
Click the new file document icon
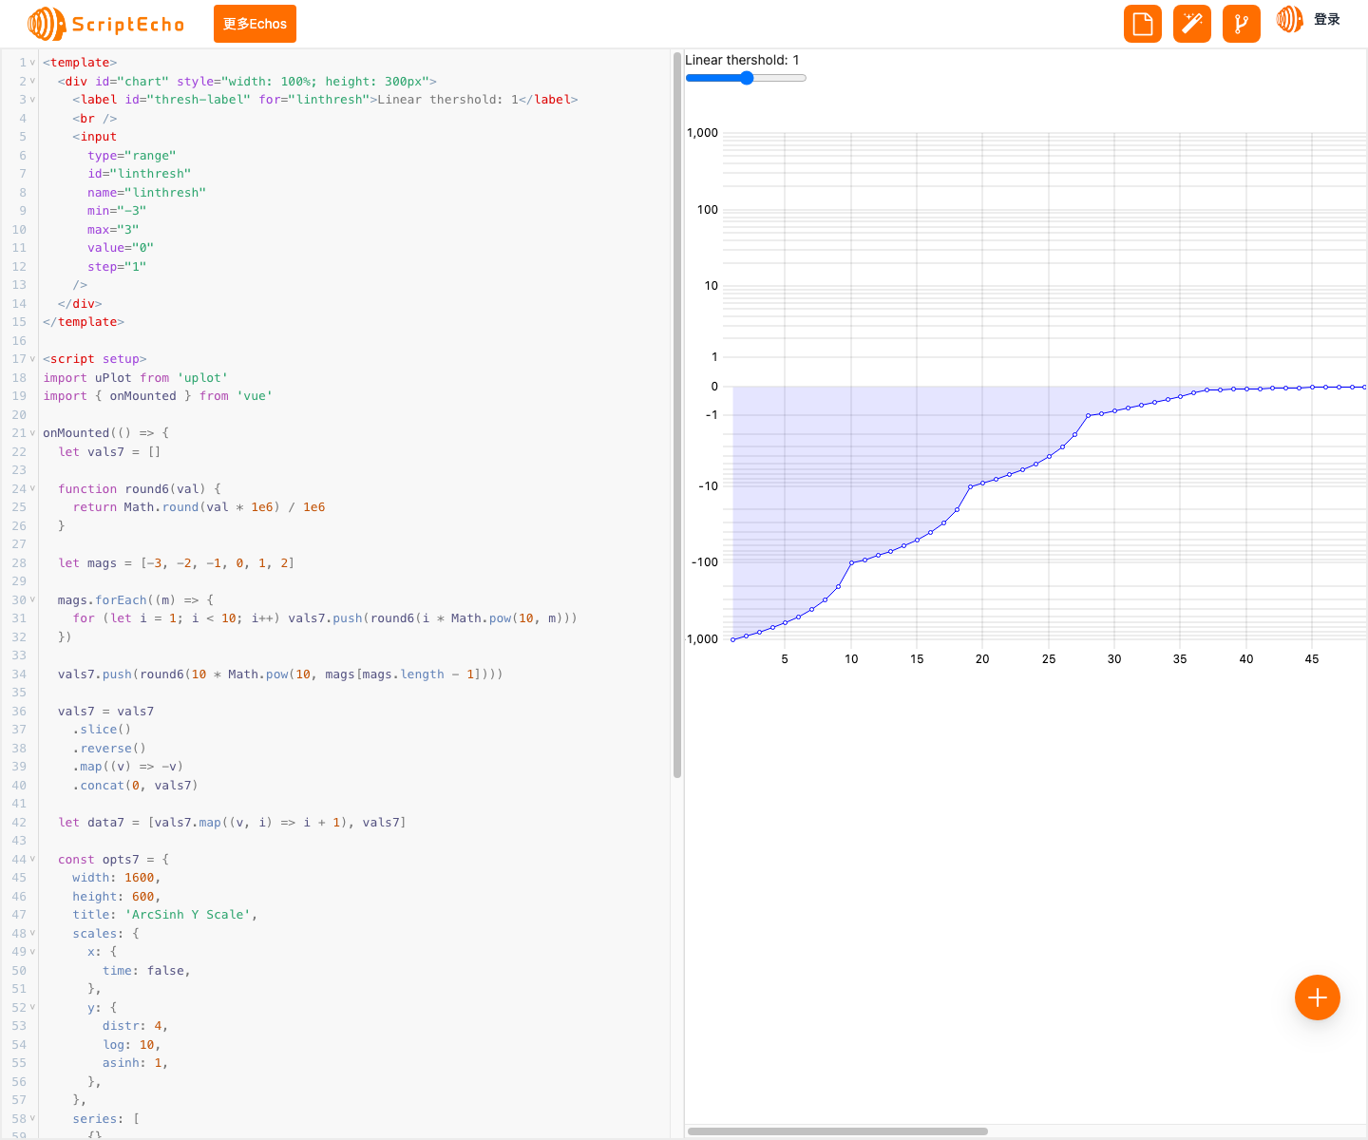click(1143, 24)
